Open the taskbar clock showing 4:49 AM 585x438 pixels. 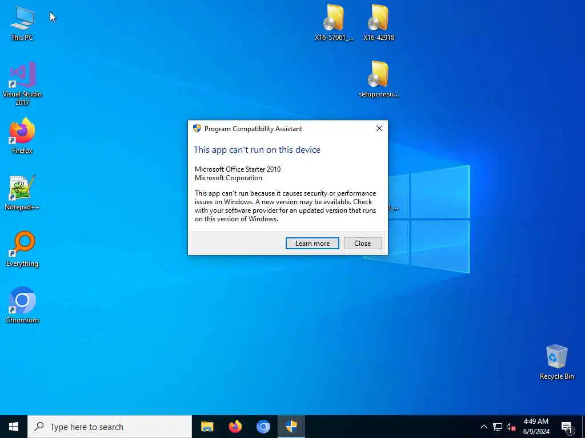point(536,427)
